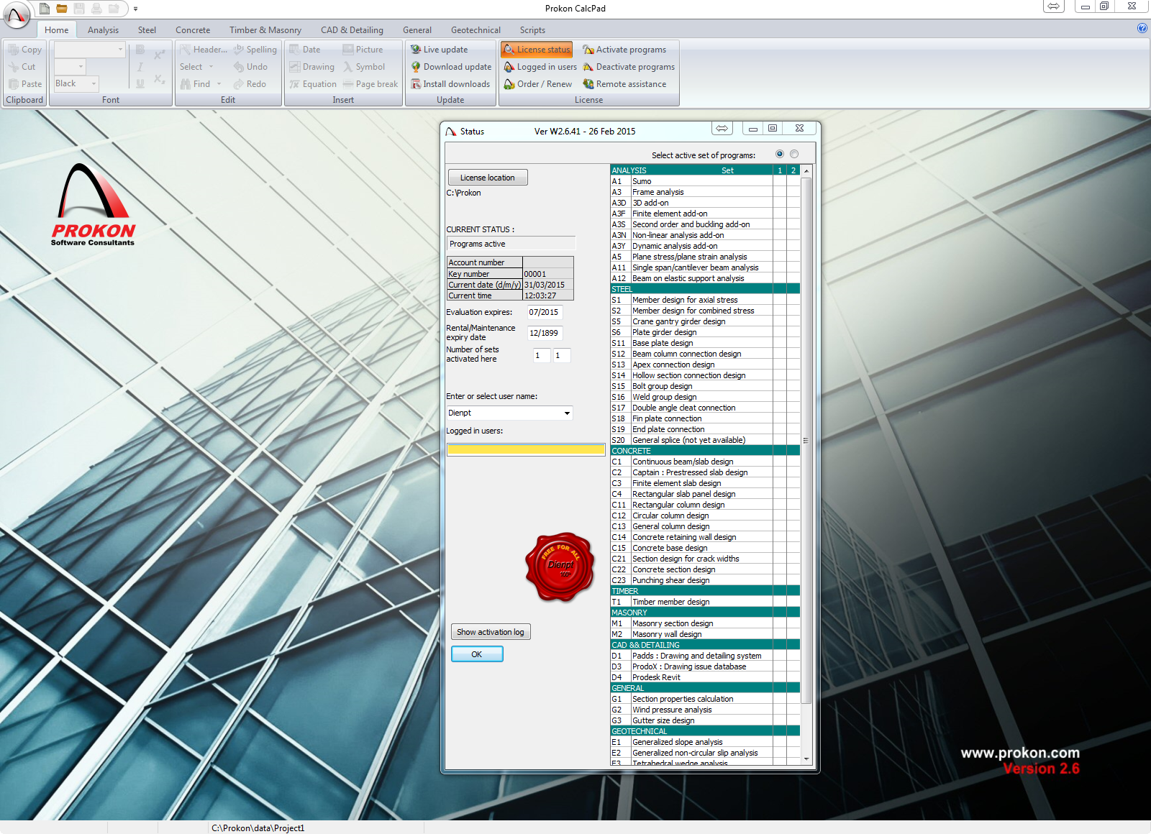Click Show activation log button
1151x834 pixels.
point(491,632)
